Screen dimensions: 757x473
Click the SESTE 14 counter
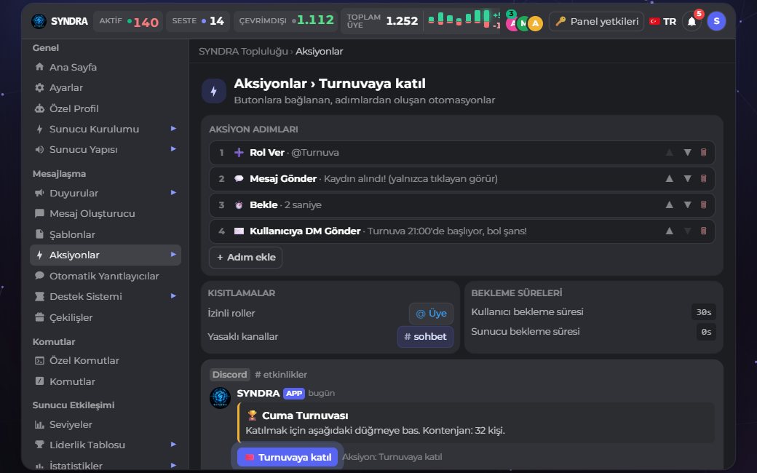pyautogui.click(x=198, y=21)
